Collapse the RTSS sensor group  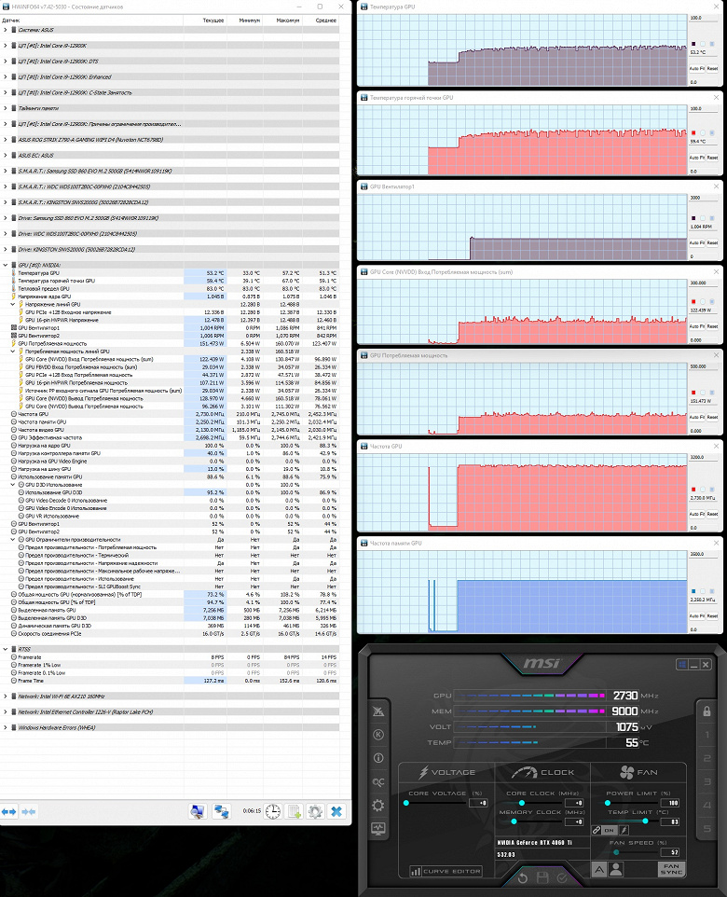tap(6, 649)
